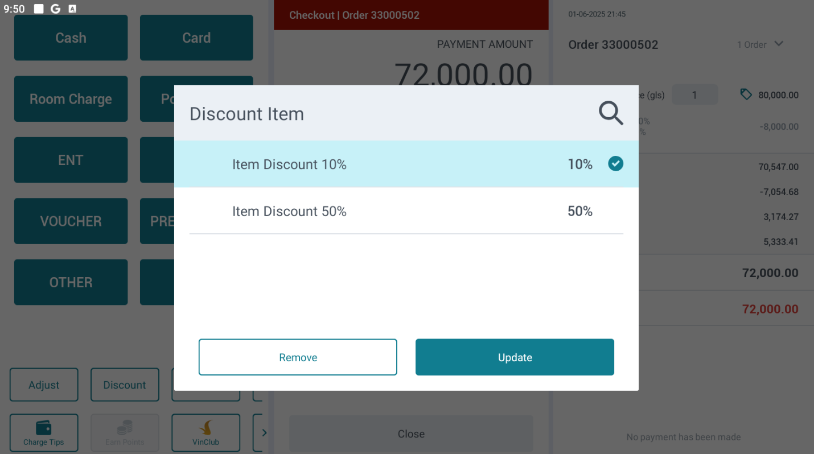The width and height of the screenshot is (814, 454).
Task: Tap the Google icon in status bar
Action: (x=55, y=9)
